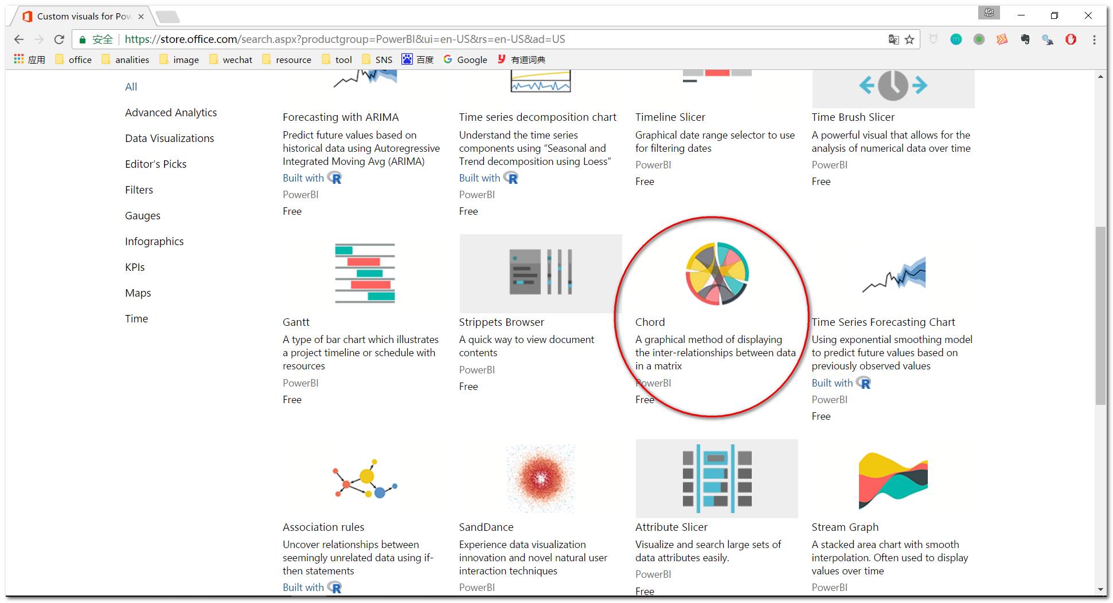Open the Time Brush Slicer thumbnail
The image size is (1113, 603).
click(893, 88)
